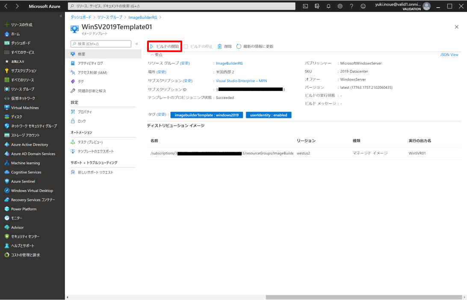Click the セキュリティ センター shield icon
The height and width of the screenshot is (300, 467).
click(7, 237)
